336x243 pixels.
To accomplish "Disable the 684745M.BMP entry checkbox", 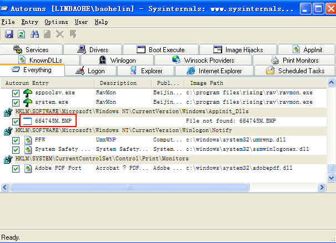I will [x=16, y=121].
